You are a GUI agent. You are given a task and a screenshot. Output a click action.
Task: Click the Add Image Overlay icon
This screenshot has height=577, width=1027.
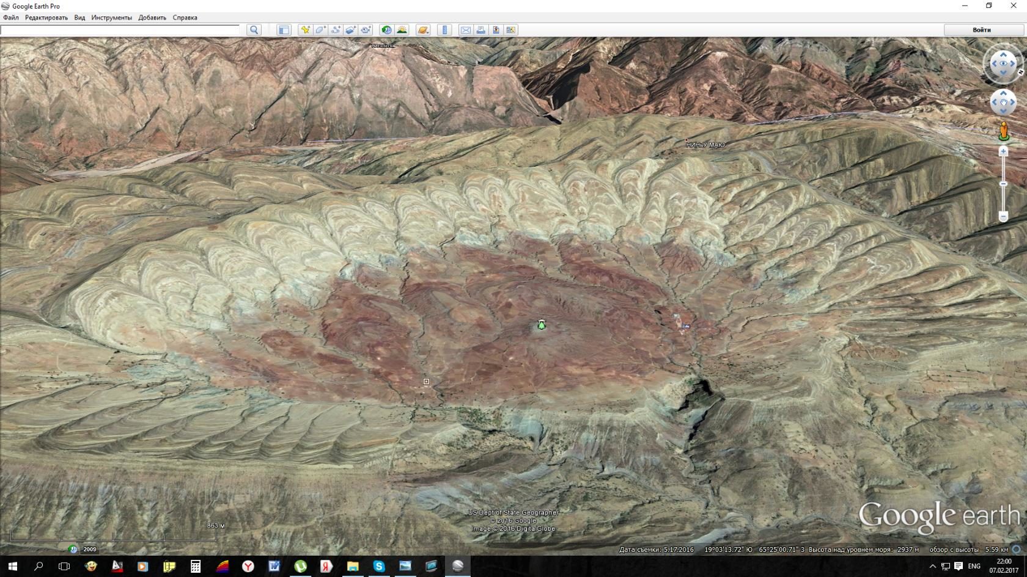(x=350, y=30)
